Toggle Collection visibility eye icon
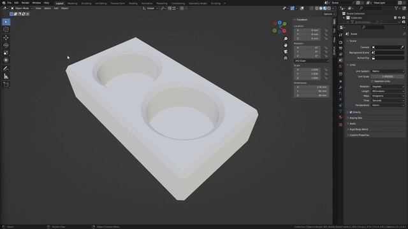Screen dimensions: 408x229 point(400,18)
